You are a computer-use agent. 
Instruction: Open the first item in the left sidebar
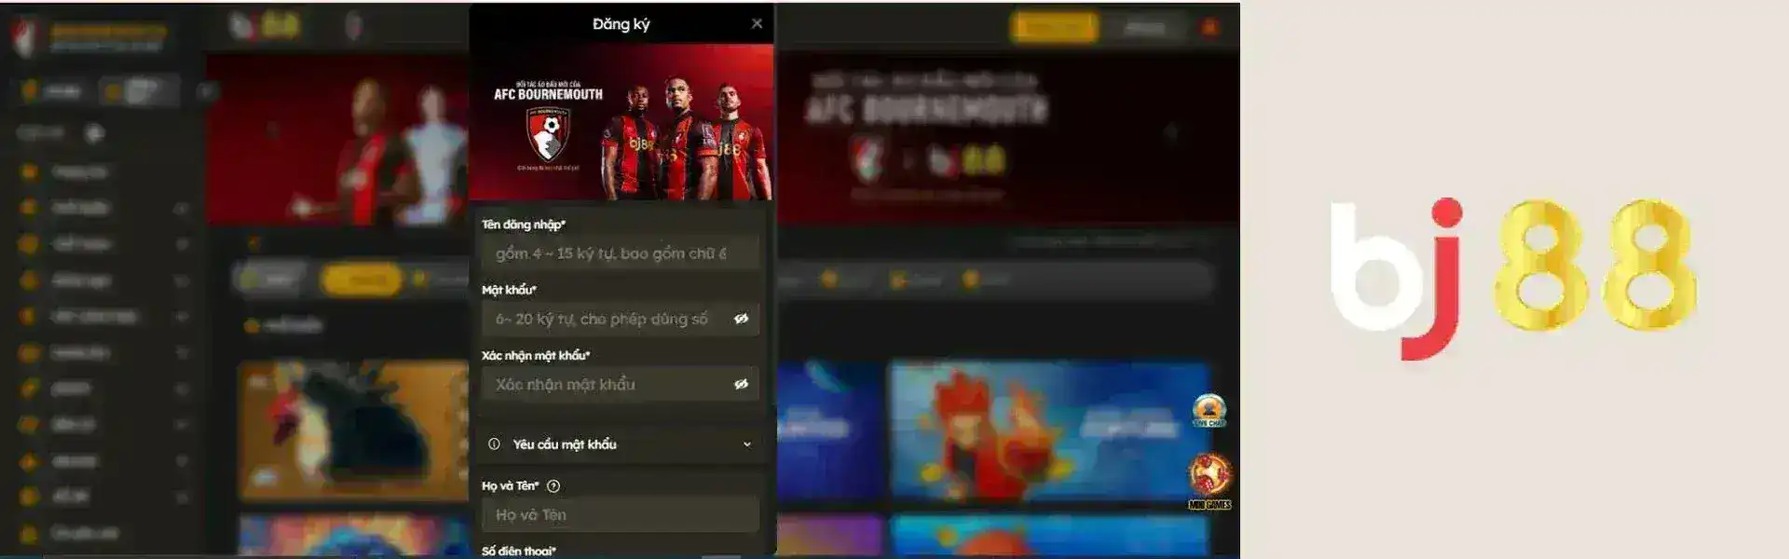point(79,172)
